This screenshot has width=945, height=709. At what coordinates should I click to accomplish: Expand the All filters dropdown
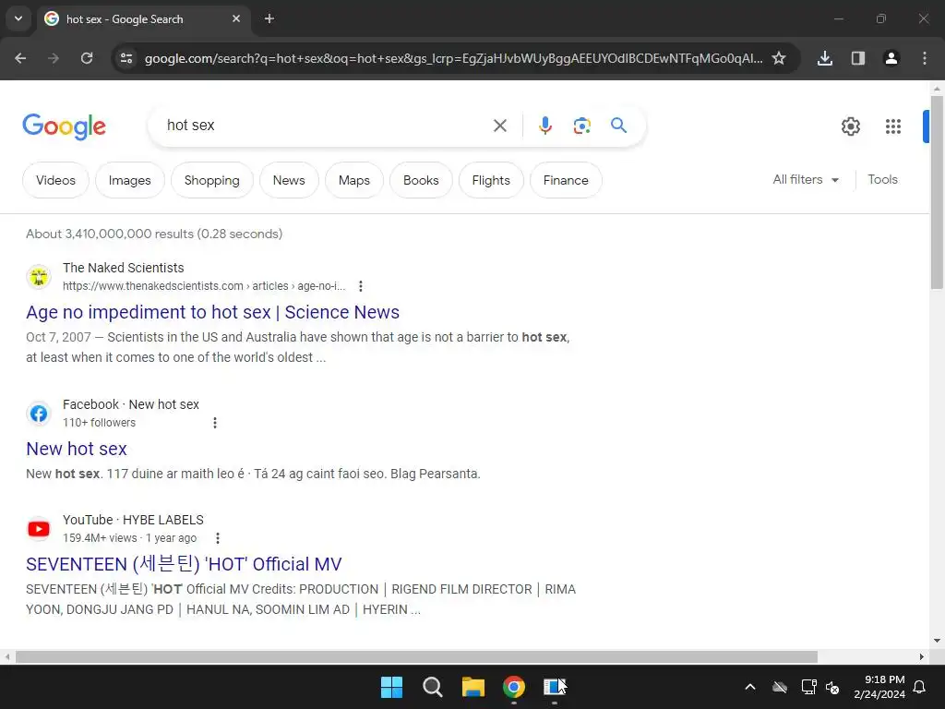pos(806,180)
